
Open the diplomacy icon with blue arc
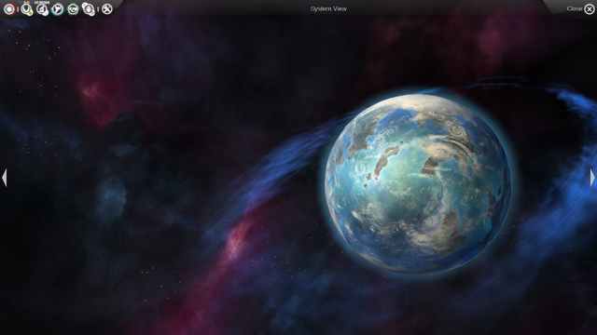coord(58,8)
